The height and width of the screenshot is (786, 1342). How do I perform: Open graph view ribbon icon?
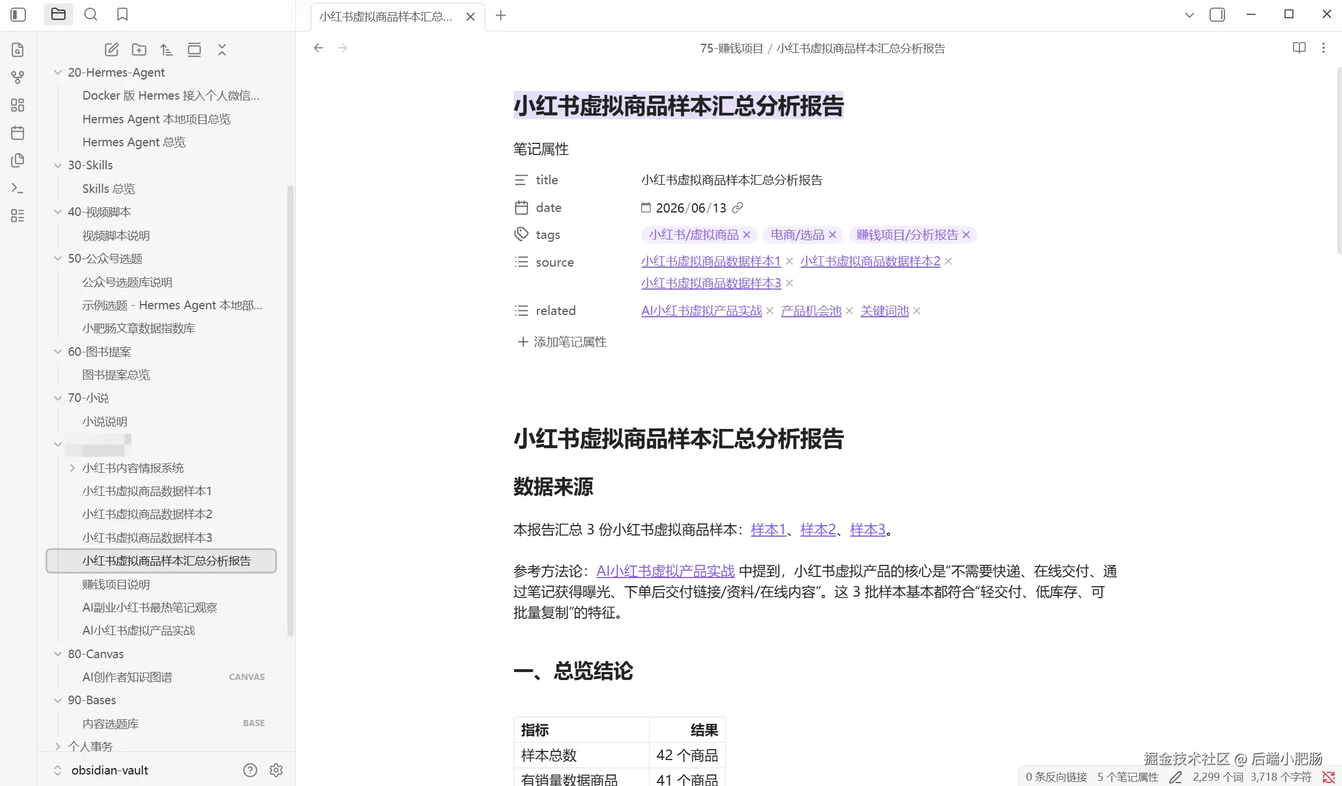click(18, 77)
